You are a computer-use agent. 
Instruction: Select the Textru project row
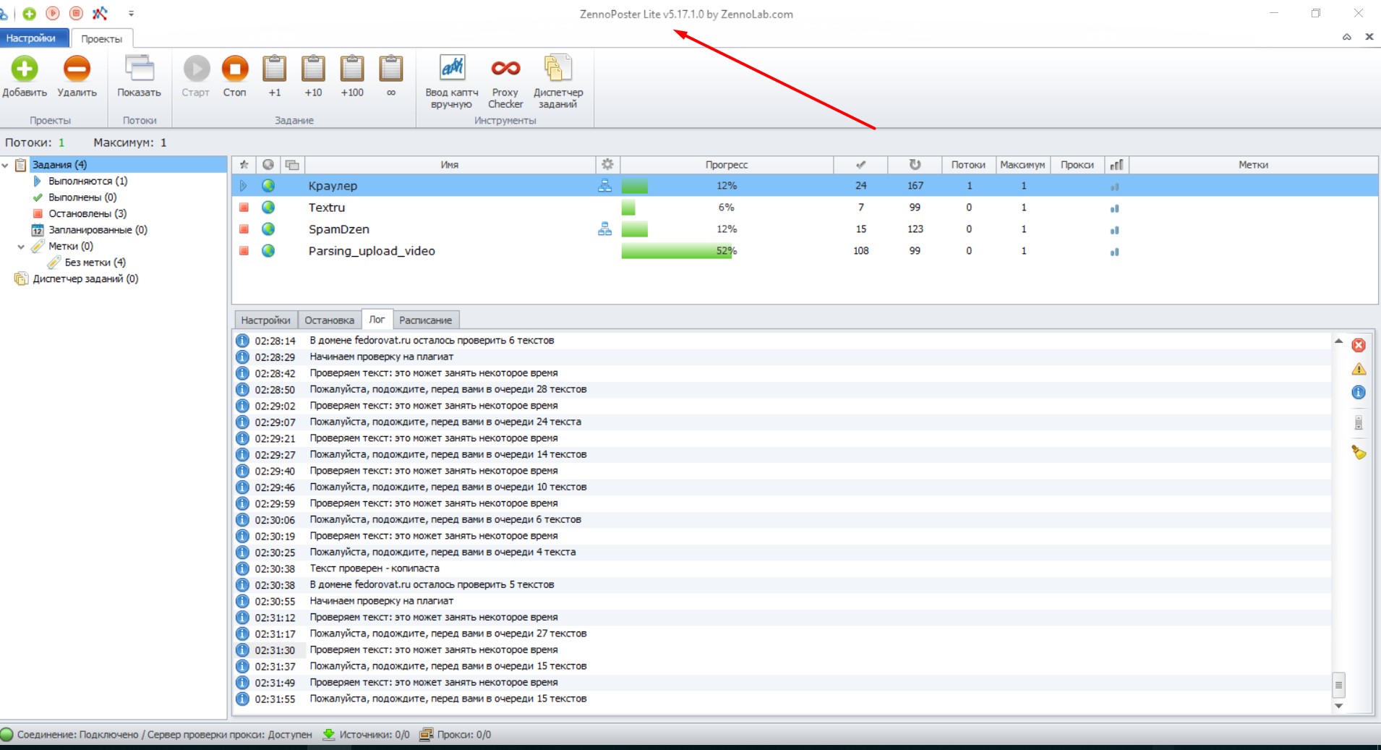coord(805,208)
